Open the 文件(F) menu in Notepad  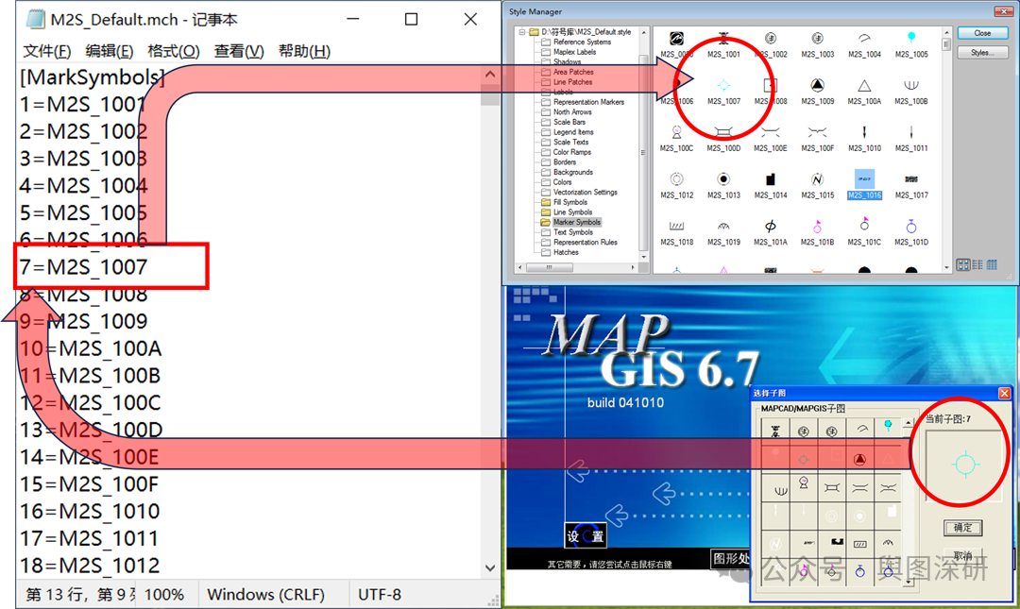point(46,51)
